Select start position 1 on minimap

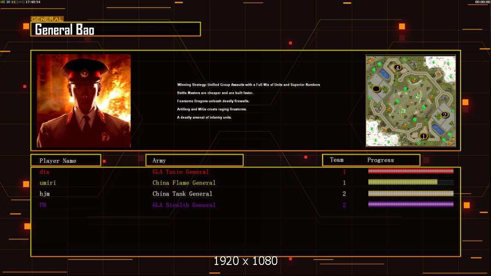click(x=423, y=136)
